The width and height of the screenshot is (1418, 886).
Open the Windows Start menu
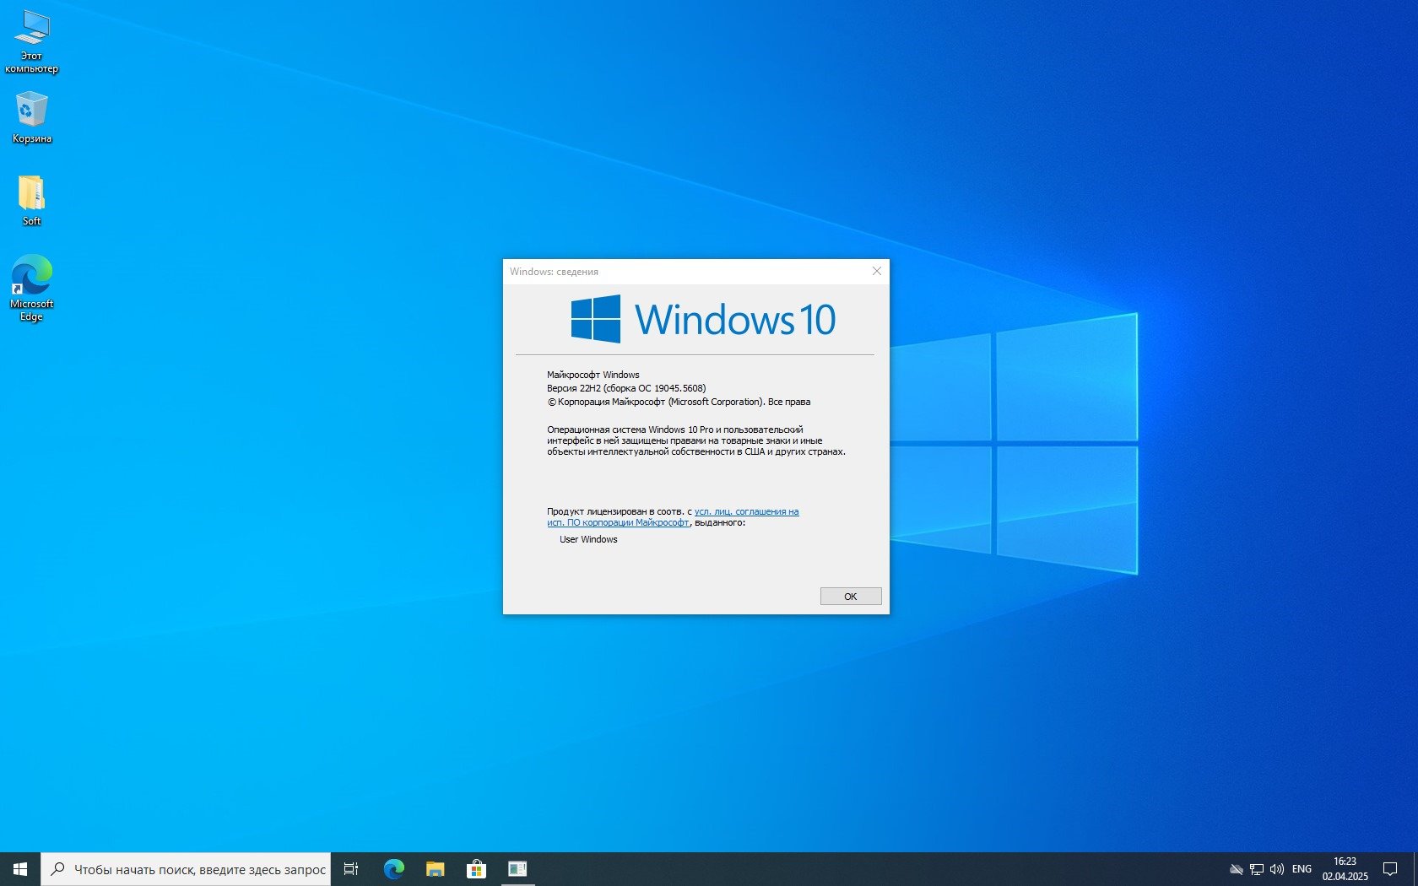pyautogui.click(x=20, y=869)
